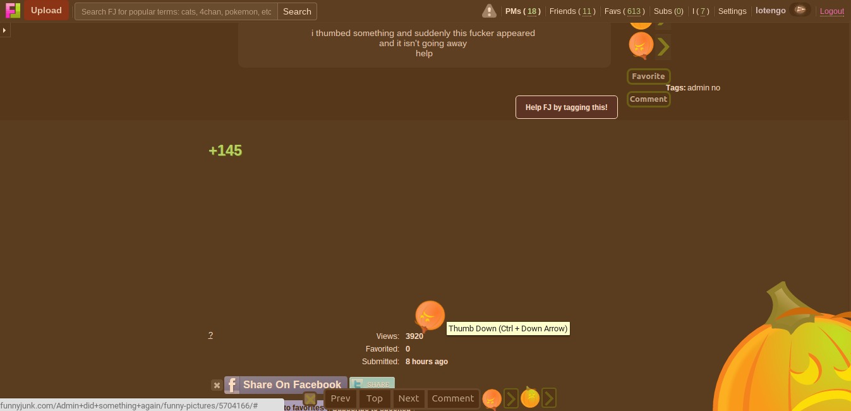This screenshot has height=411, width=851.
Task: Thumb down using the large center pumpkin
Action: point(430,315)
